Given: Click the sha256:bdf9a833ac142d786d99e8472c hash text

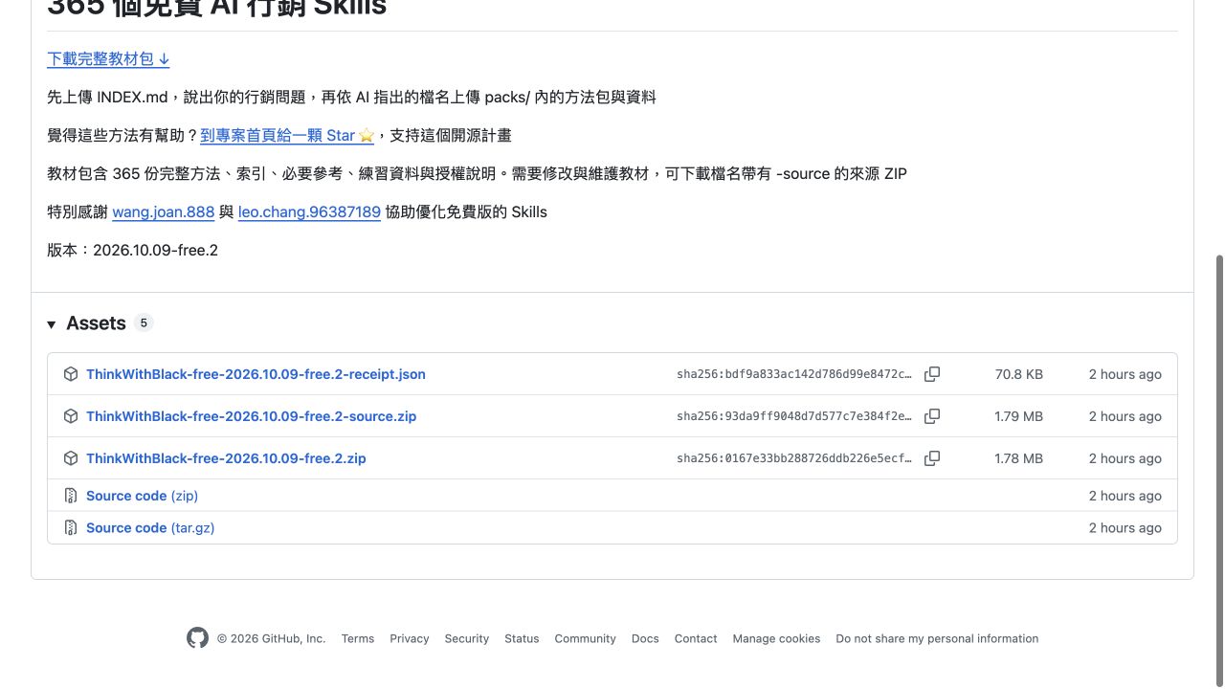Looking at the screenshot, I should [794, 374].
